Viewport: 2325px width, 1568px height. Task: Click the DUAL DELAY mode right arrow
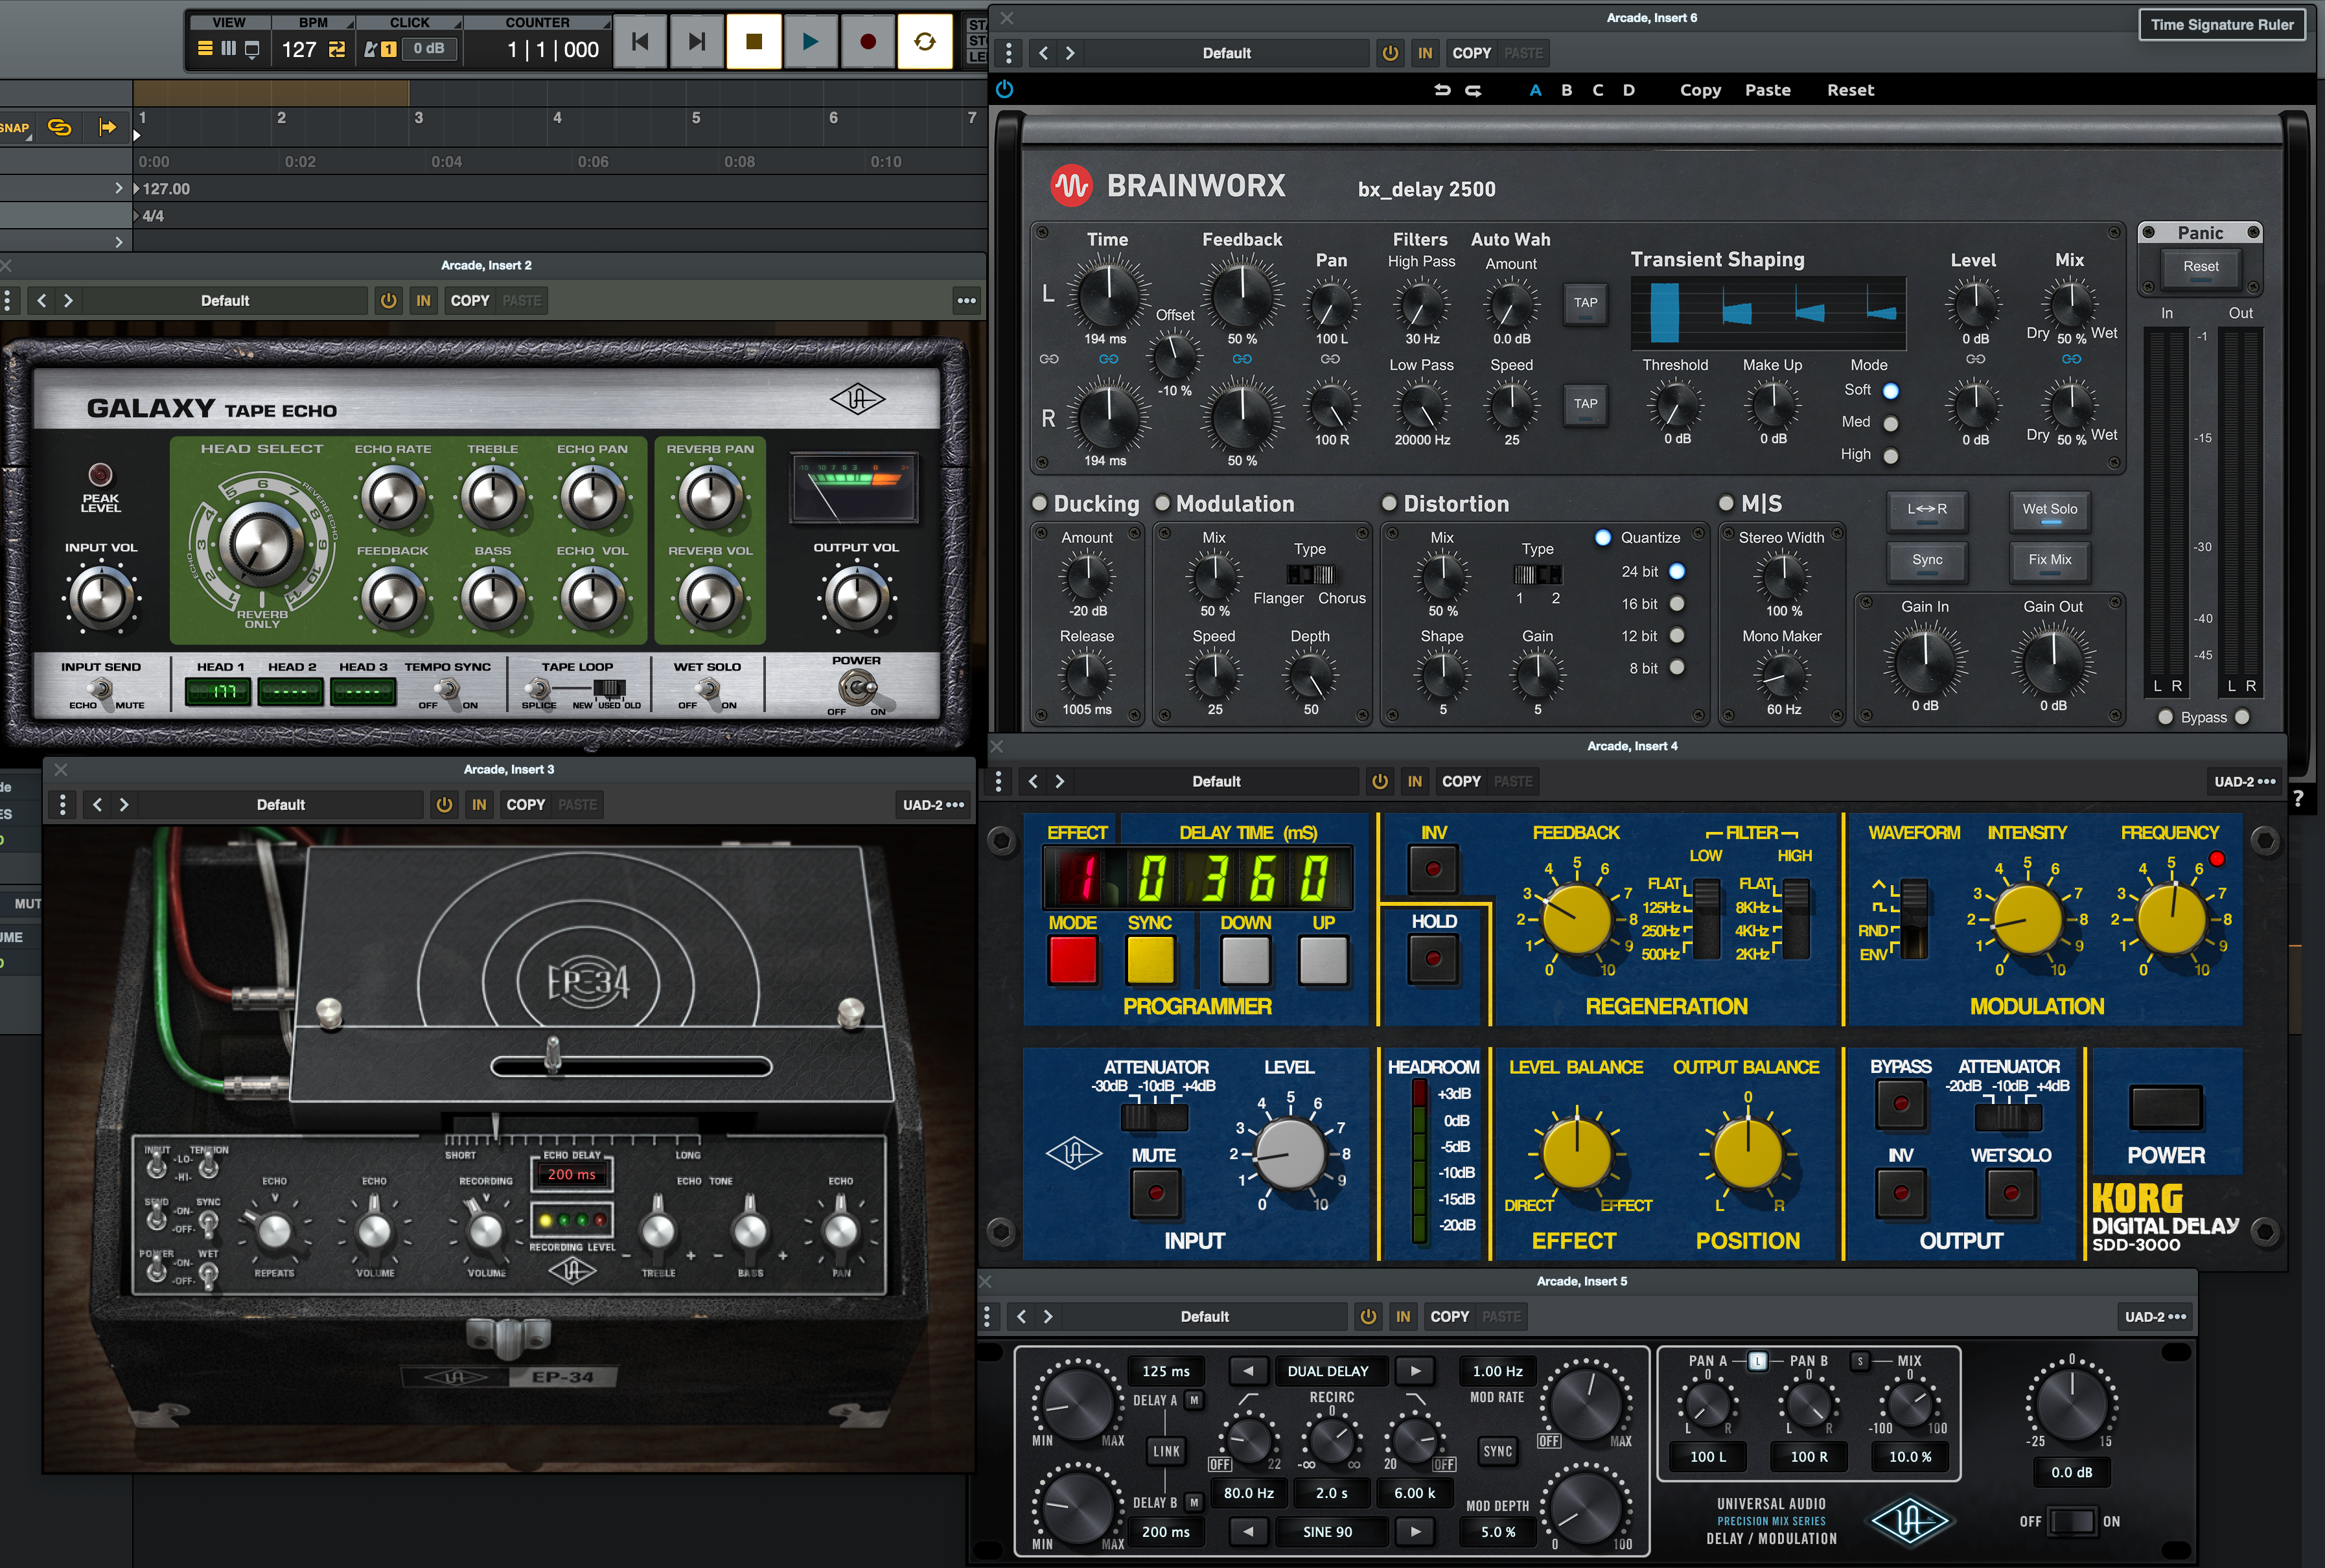1415,1371
